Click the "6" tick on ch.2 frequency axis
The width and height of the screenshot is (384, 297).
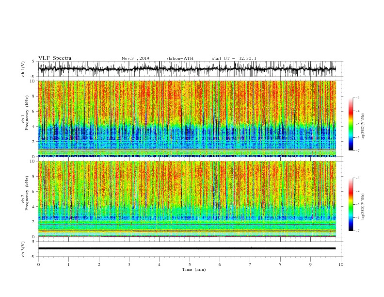(34, 192)
